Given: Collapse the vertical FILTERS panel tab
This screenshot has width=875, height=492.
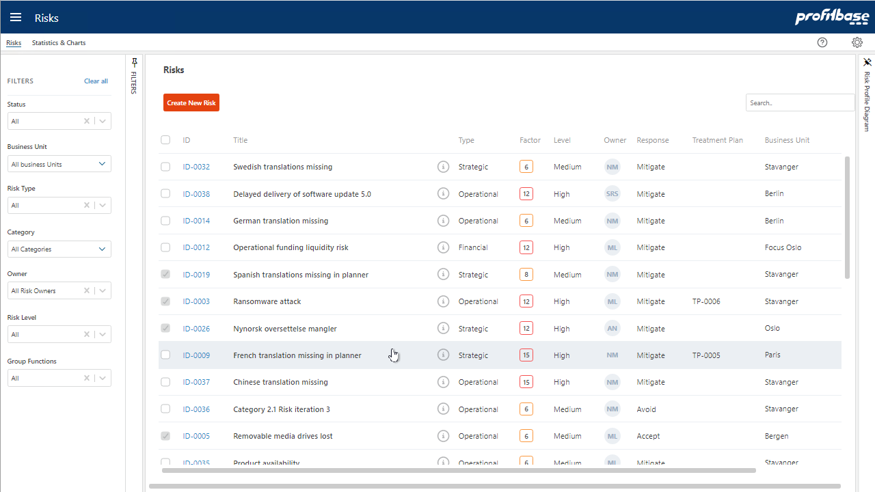Looking at the screenshot, I should pos(134,83).
